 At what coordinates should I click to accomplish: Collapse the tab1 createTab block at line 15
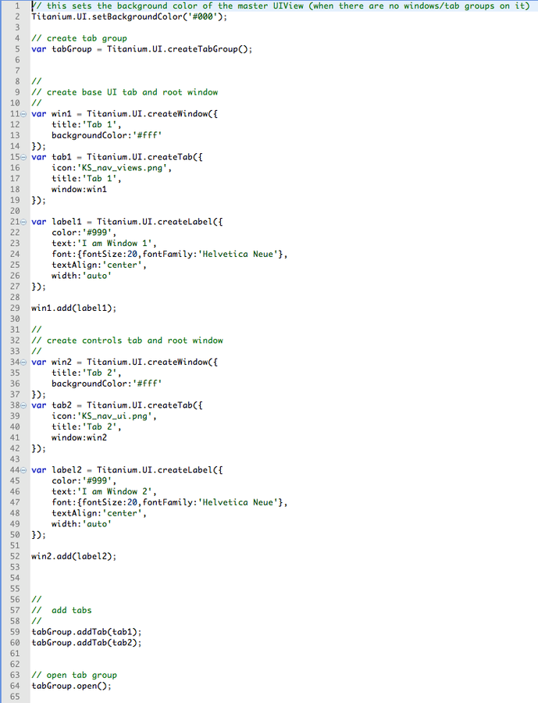point(23,157)
